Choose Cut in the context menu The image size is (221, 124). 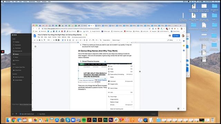click(120, 66)
